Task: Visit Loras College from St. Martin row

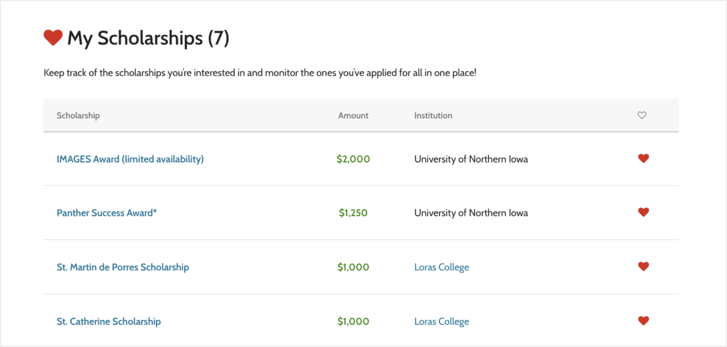Action: point(441,267)
